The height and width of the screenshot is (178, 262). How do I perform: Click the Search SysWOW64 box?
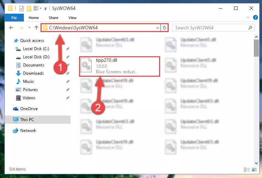click(213, 28)
